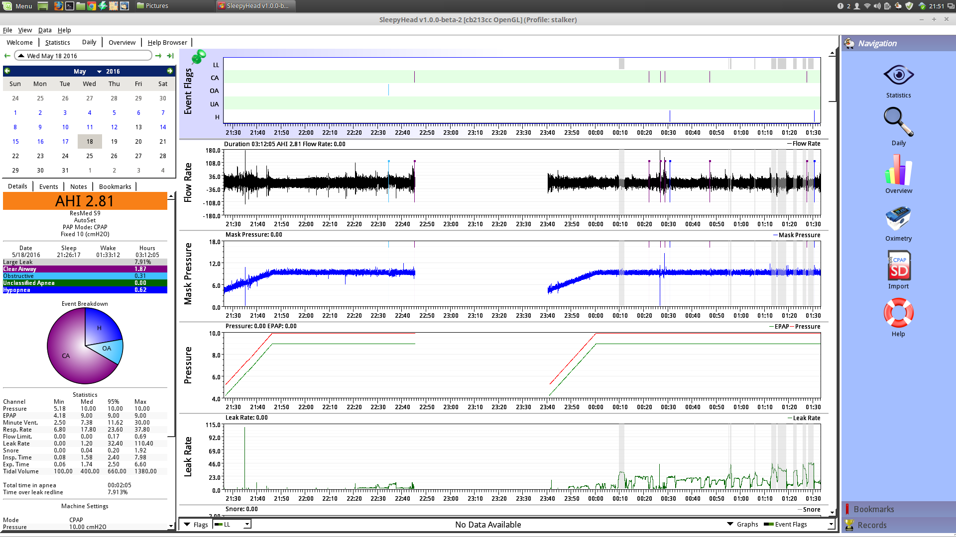The image size is (956, 537).
Task: Click the graph area vertical scrollbar down arrow
Action: coord(832,512)
